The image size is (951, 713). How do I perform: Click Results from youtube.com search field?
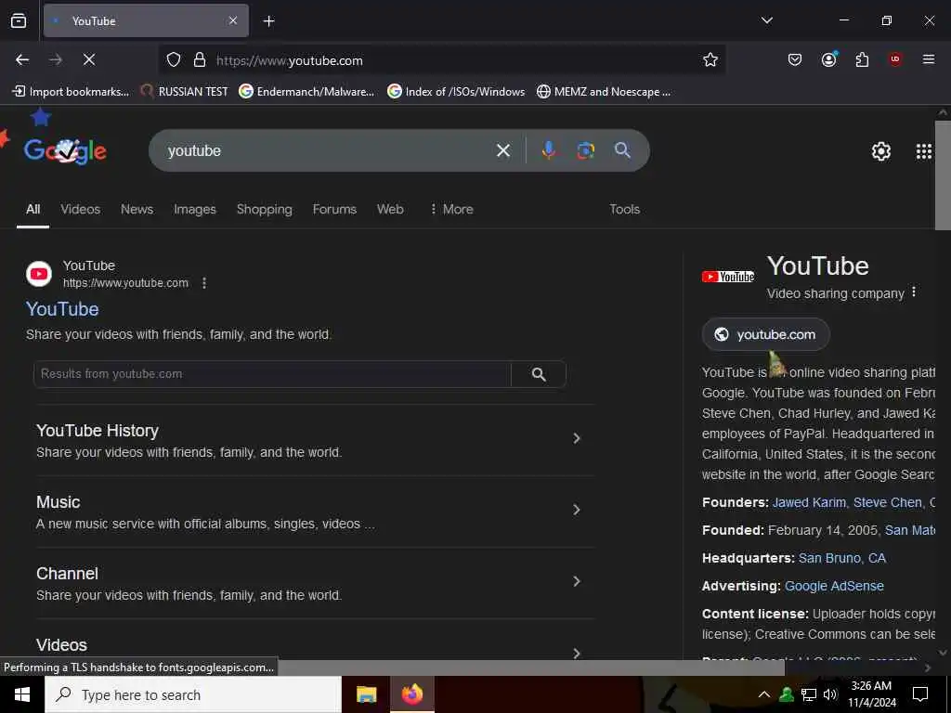[272, 374]
